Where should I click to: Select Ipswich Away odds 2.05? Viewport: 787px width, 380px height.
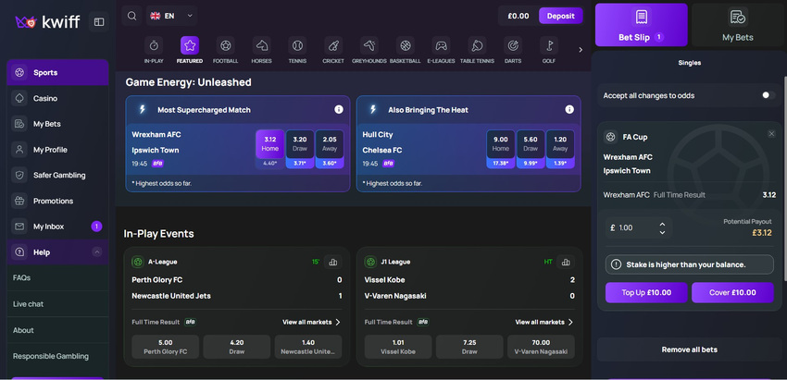coord(330,144)
